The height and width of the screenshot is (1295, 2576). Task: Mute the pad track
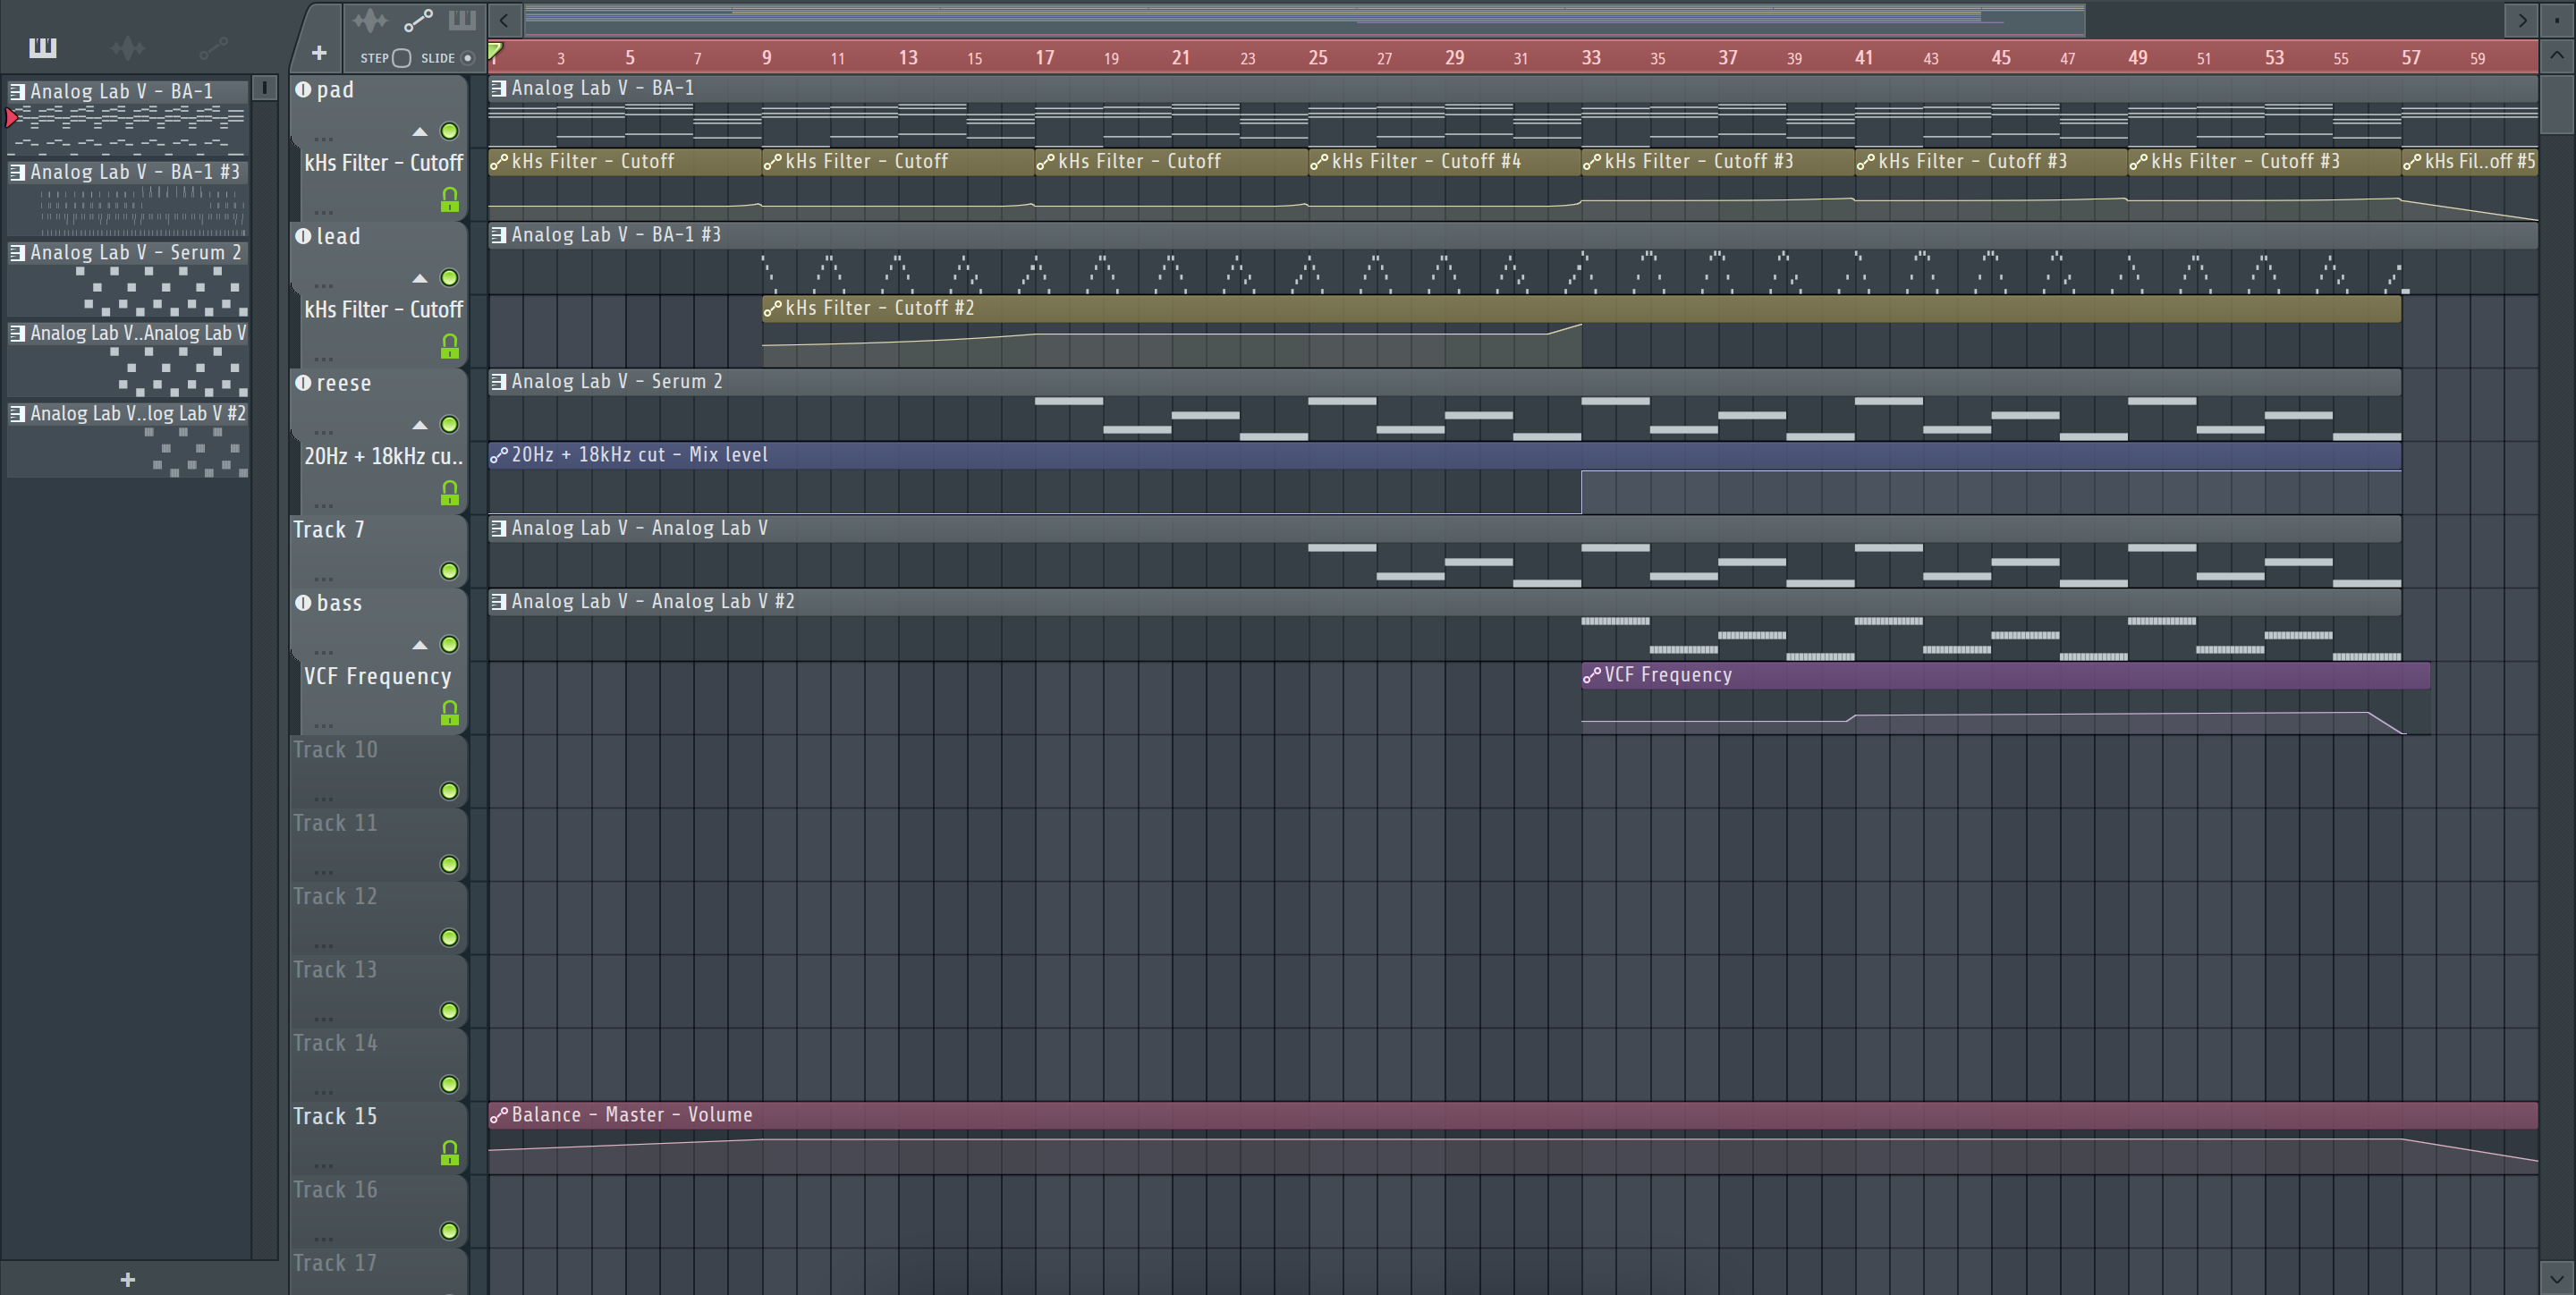450,131
